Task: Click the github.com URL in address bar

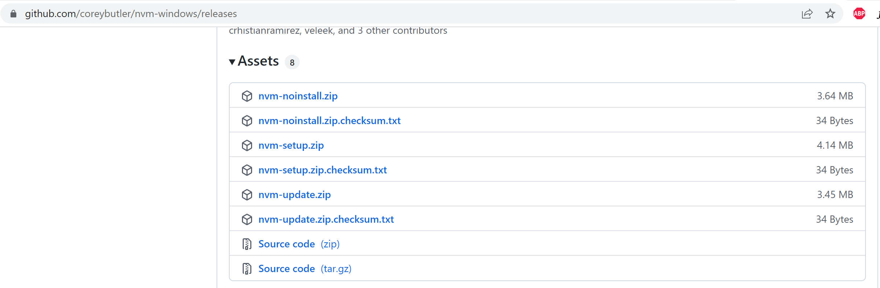Action: (x=131, y=14)
